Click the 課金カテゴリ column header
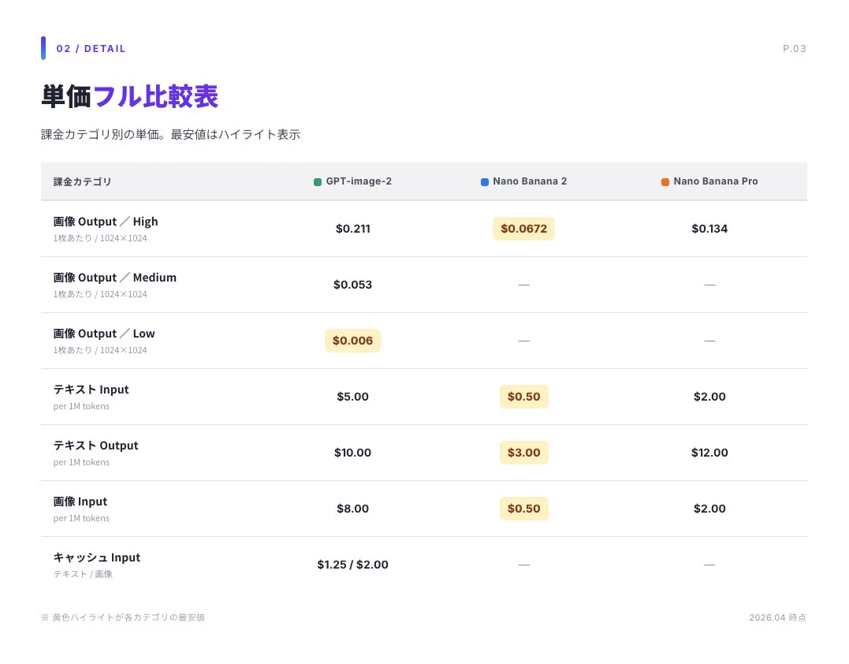 (x=82, y=182)
